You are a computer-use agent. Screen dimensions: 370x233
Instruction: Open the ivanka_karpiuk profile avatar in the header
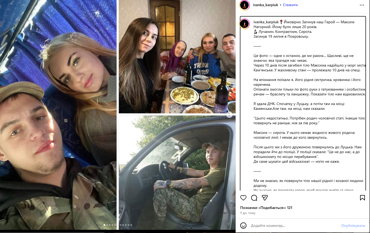click(244, 5)
